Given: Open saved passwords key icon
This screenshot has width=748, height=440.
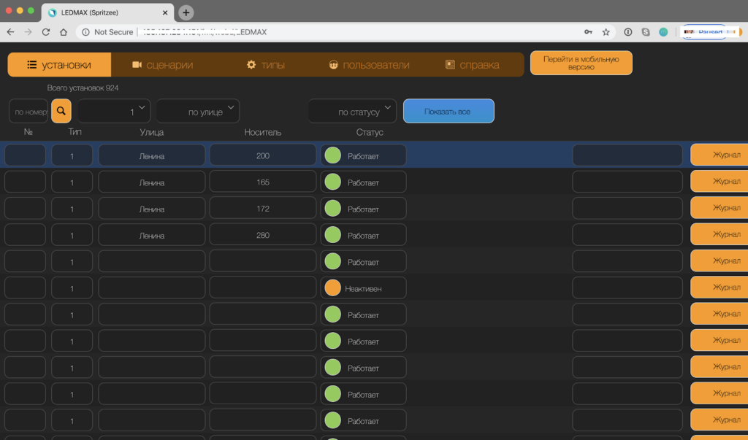Looking at the screenshot, I should (588, 32).
